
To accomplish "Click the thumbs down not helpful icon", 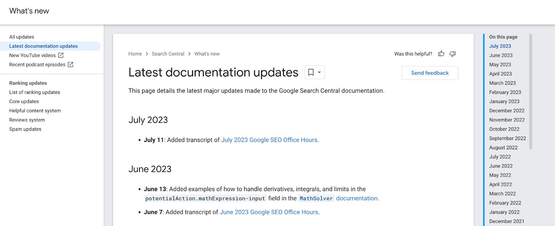I will click(452, 54).
